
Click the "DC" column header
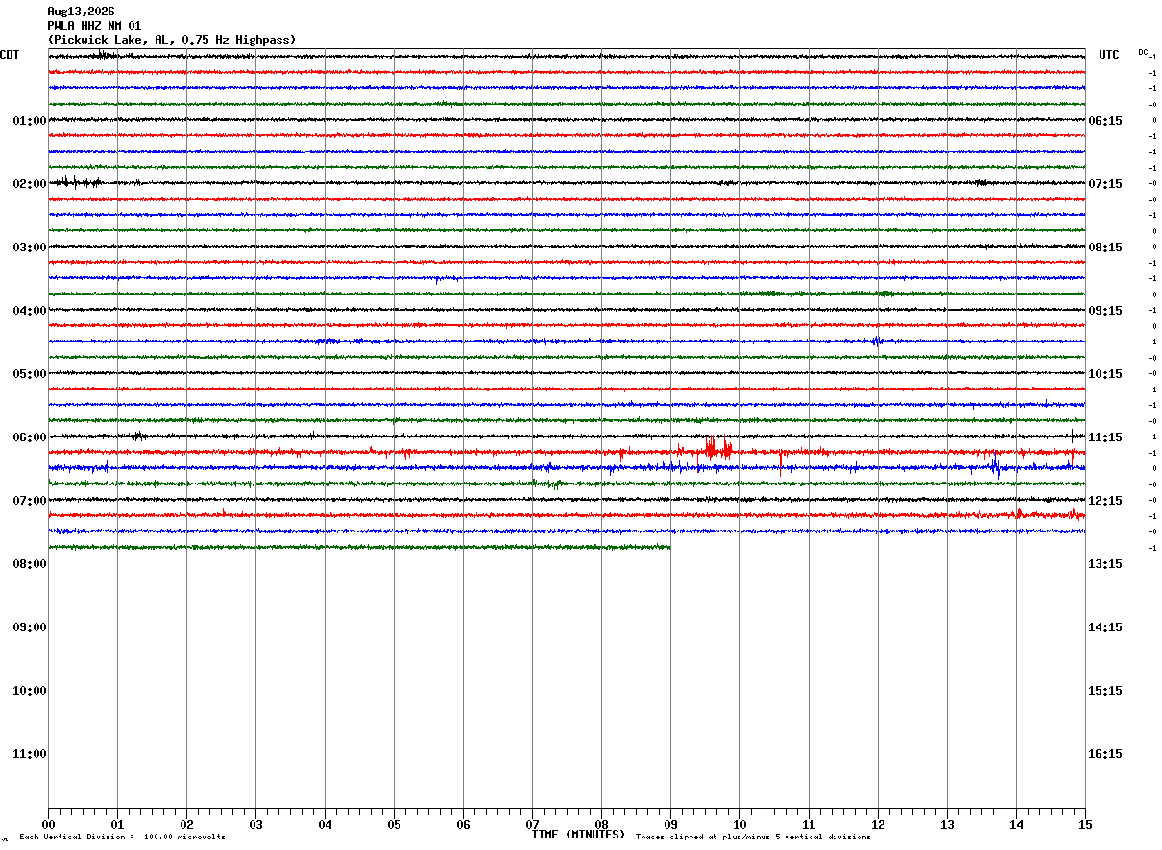pos(1143,52)
